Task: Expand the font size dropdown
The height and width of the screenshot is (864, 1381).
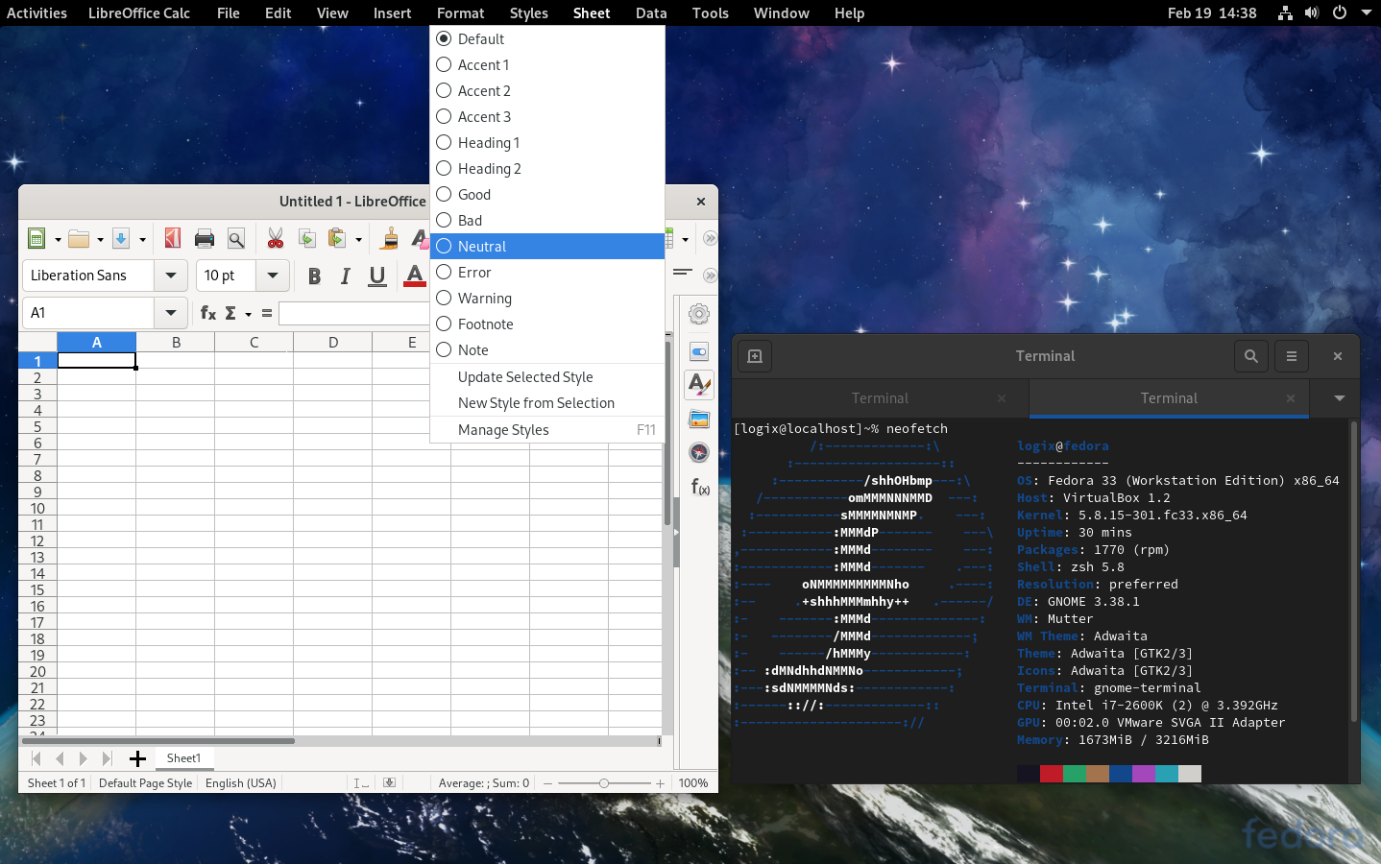Action: 274,276
